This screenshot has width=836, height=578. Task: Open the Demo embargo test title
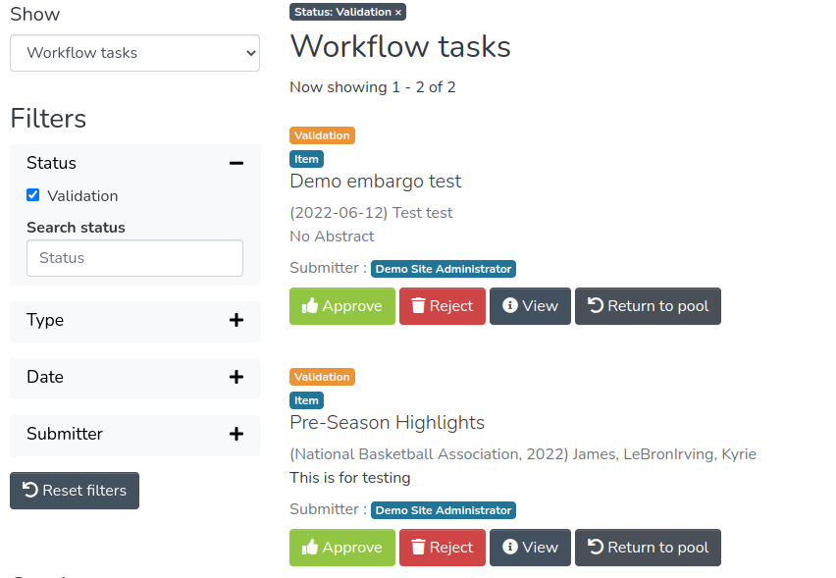click(x=376, y=182)
